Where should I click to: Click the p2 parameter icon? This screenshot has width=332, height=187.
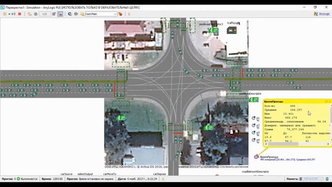[x=254, y=125]
